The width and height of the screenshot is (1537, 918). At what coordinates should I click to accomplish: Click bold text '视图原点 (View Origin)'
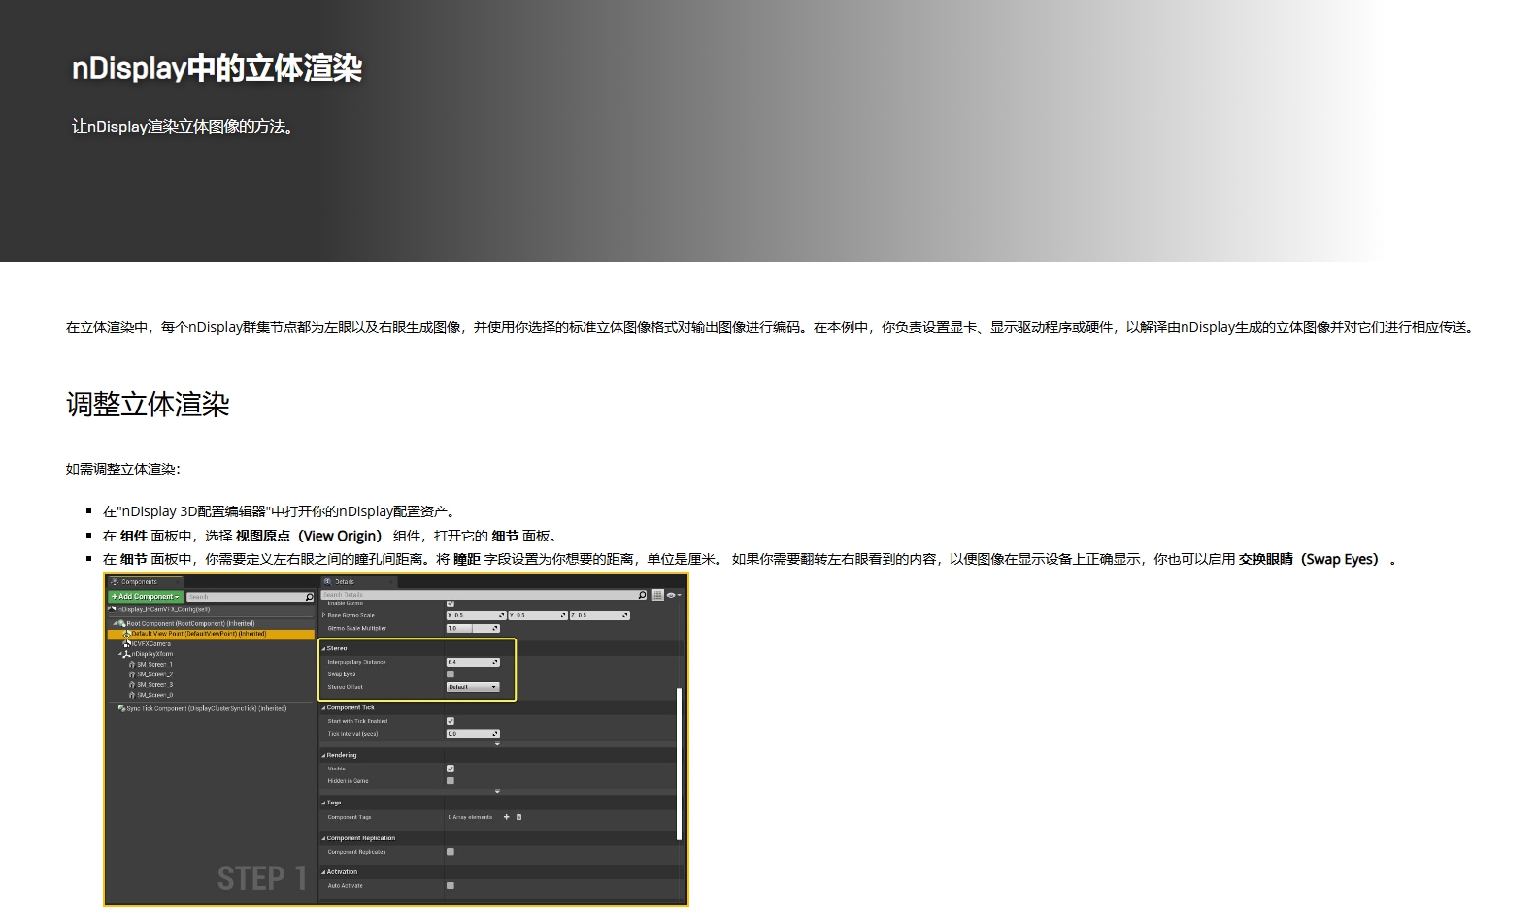coord(311,536)
